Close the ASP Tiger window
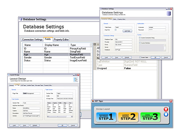The height and width of the screenshot is (135, 180). (x=171, y=101)
